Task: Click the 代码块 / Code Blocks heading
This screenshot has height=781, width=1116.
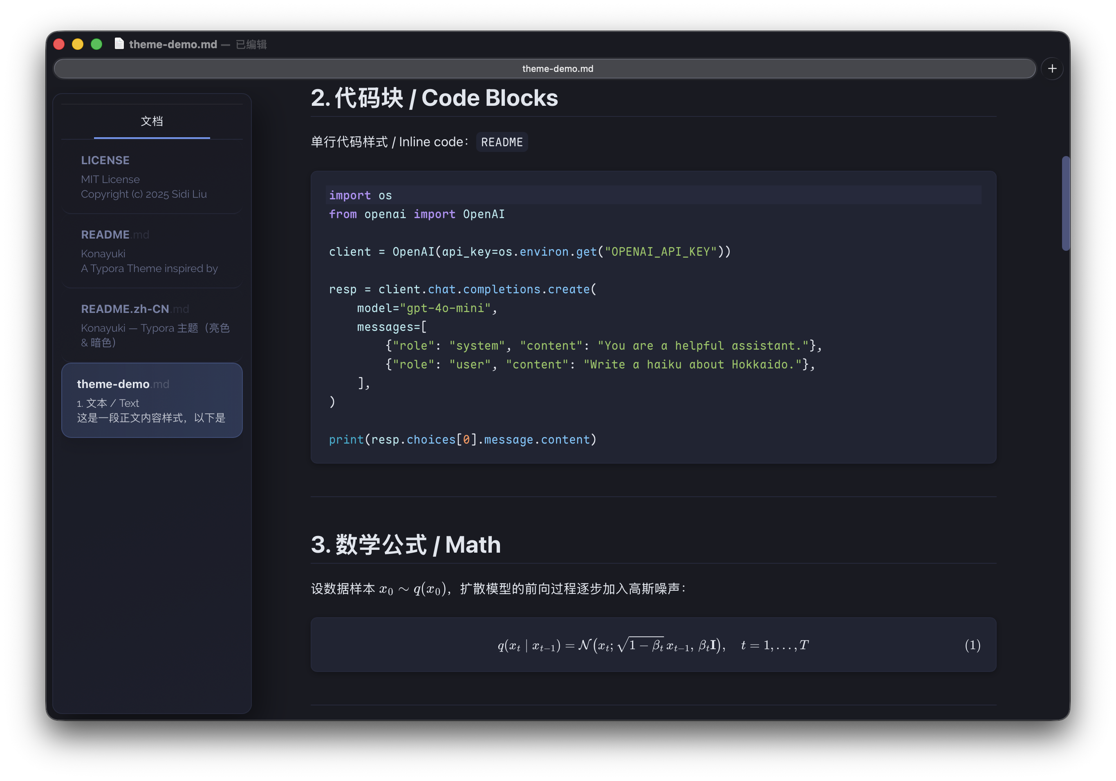Action: [434, 98]
